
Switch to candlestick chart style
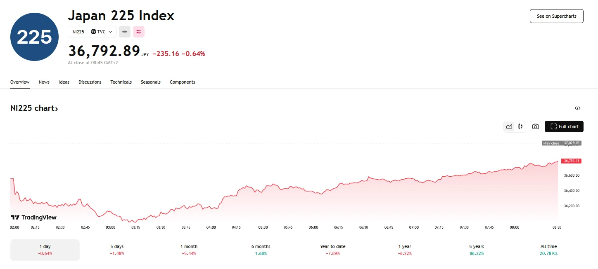click(520, 126)
